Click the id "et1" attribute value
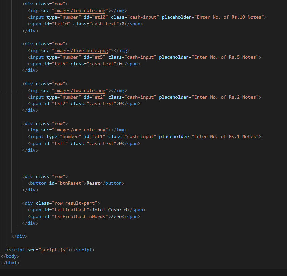This screenshot has height=276, width=287. [99, 137]
